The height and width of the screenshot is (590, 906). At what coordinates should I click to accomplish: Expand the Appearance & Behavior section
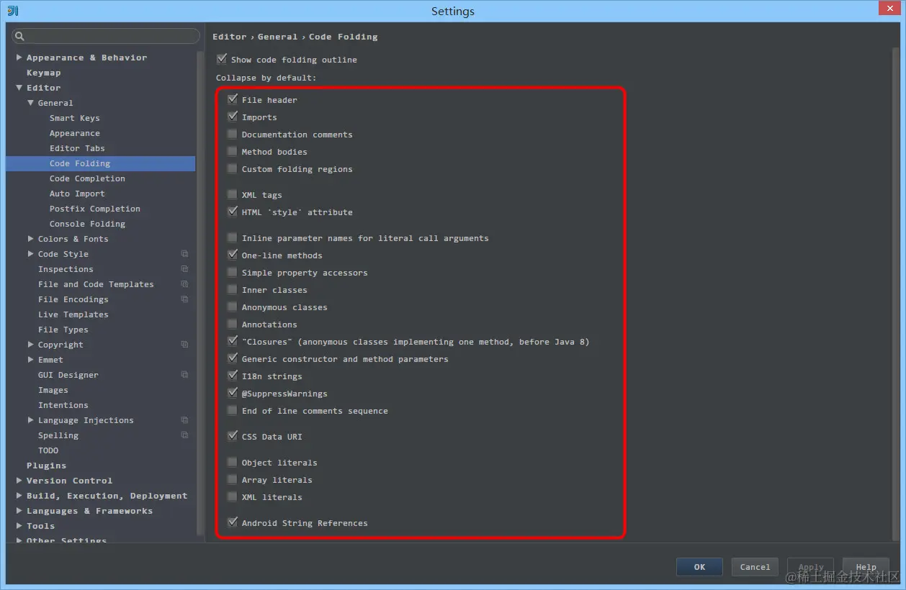pyautogui.click(x=18, y=57)
